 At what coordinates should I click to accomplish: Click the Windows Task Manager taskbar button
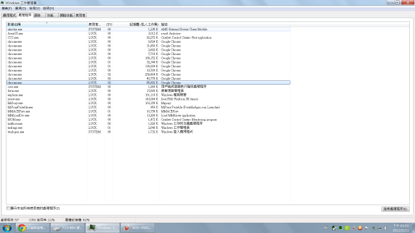102,228
